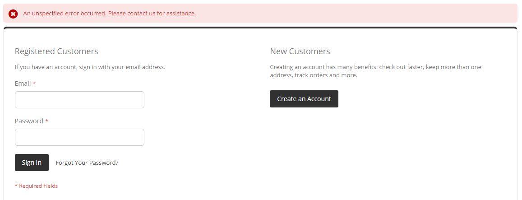Open the Forgot Your Password? link
This screenshot has height=200, width=522.
(x=87, y=163)
